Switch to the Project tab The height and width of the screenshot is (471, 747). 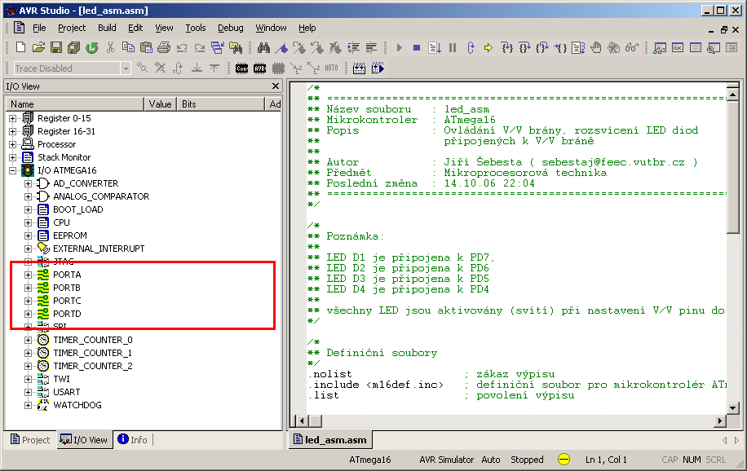click(x=30, y=440)
